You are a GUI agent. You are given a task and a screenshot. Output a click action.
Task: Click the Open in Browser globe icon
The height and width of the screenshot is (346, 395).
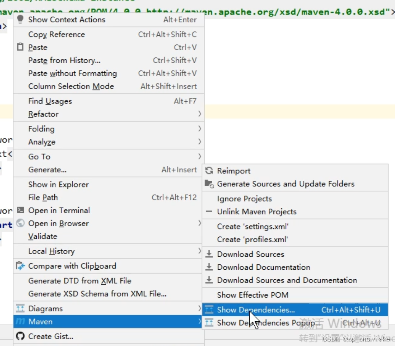click(x=20, y=223)
